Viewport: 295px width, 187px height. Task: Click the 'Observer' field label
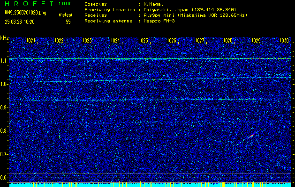(x=96, y=4)
